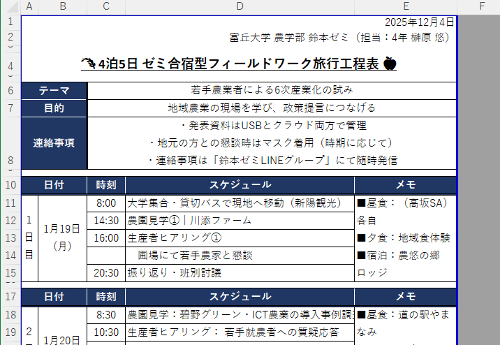Click the 10:30 time cell
500x345 pixels.
[106, 332]
